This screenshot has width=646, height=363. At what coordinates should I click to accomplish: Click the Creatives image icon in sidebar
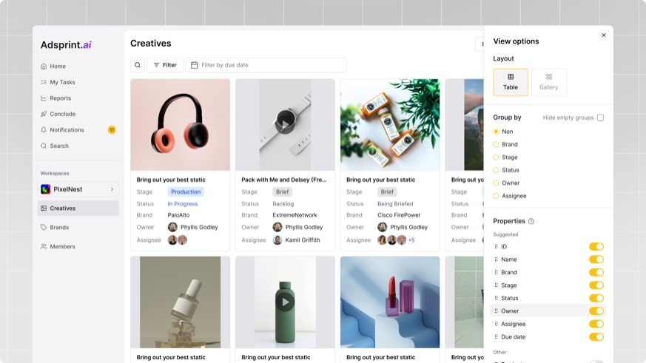tap(44, 208)
